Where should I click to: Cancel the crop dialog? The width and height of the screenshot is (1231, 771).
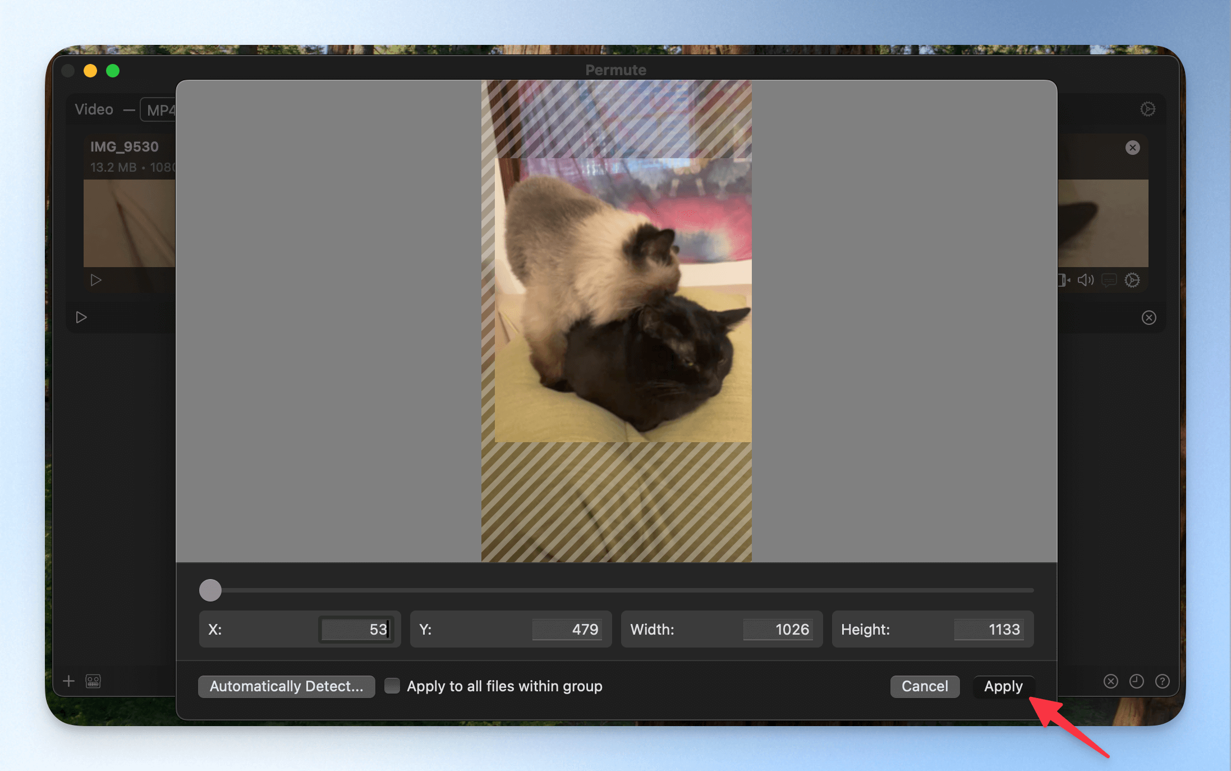[925, 686]
